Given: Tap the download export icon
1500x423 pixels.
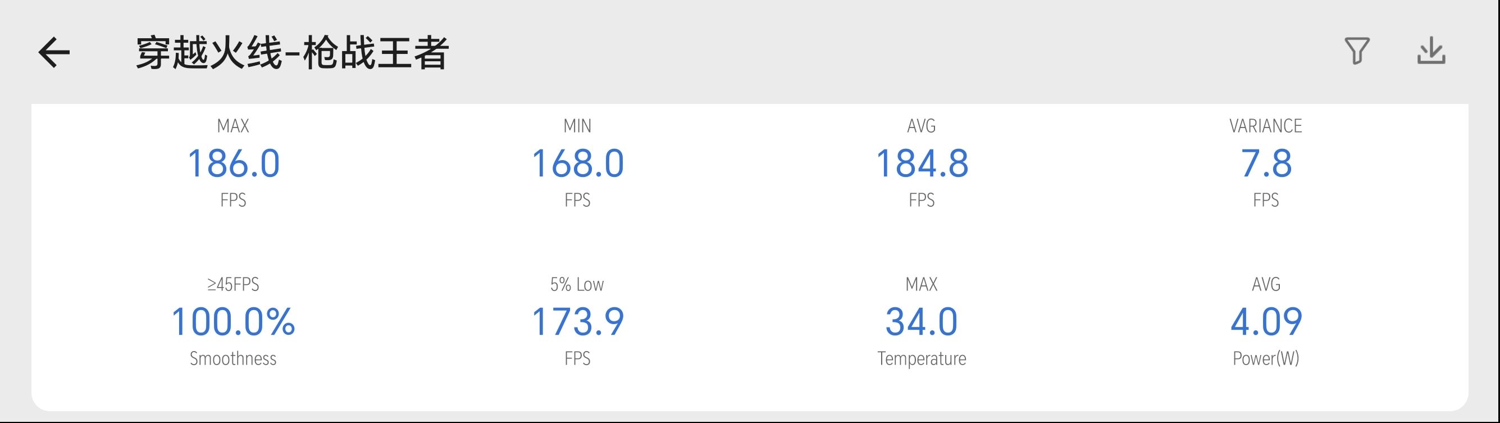Looking at the screenshot, I should click(x=1431, y=51).
